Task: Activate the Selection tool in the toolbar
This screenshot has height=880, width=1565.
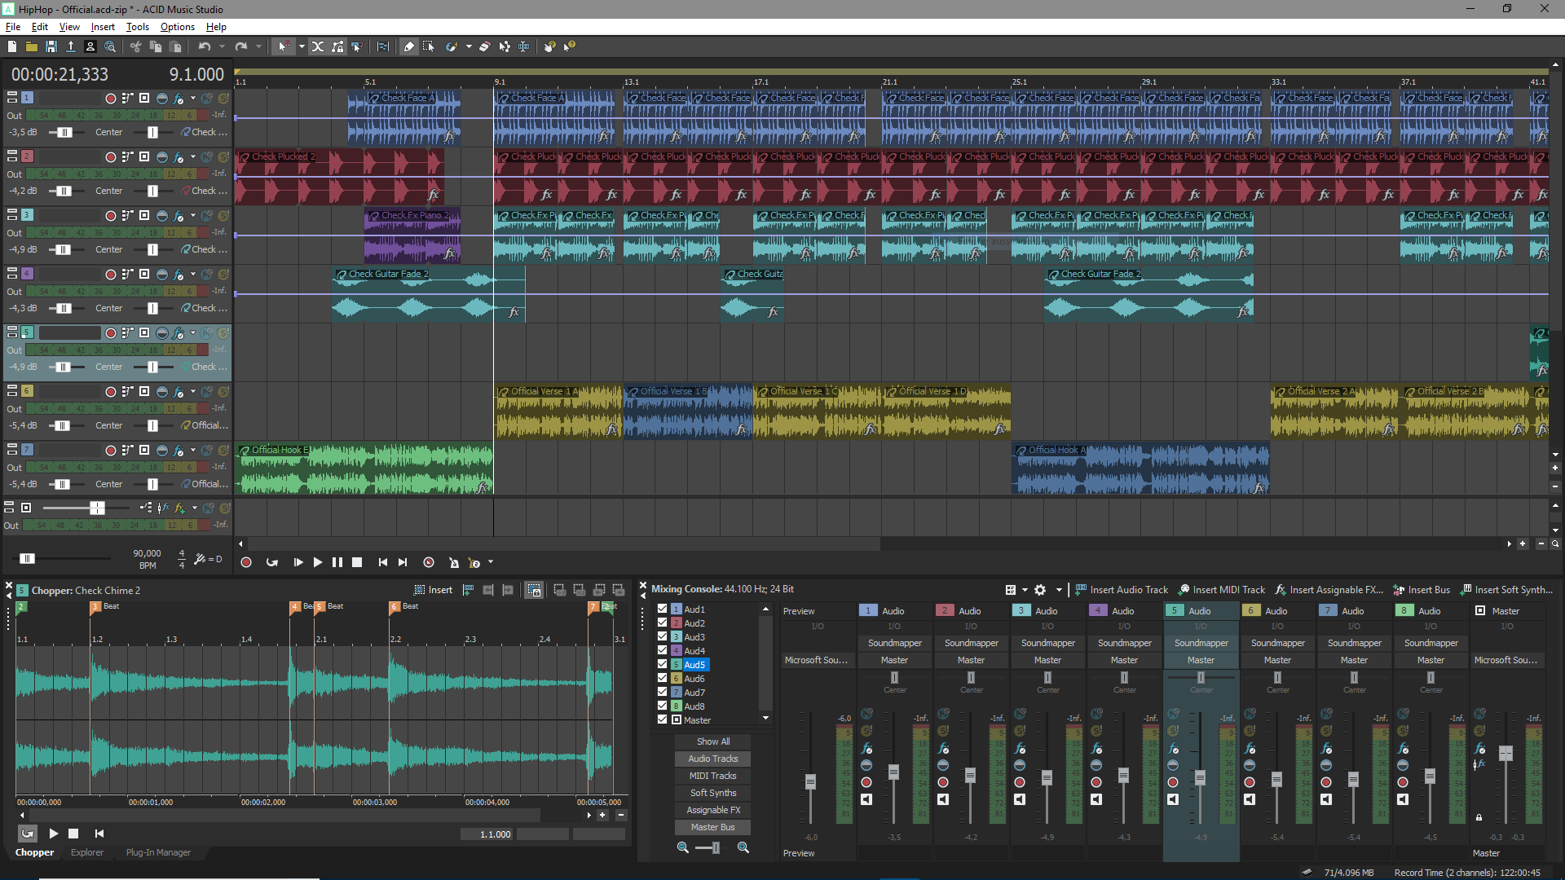Action: coord(430,46)
